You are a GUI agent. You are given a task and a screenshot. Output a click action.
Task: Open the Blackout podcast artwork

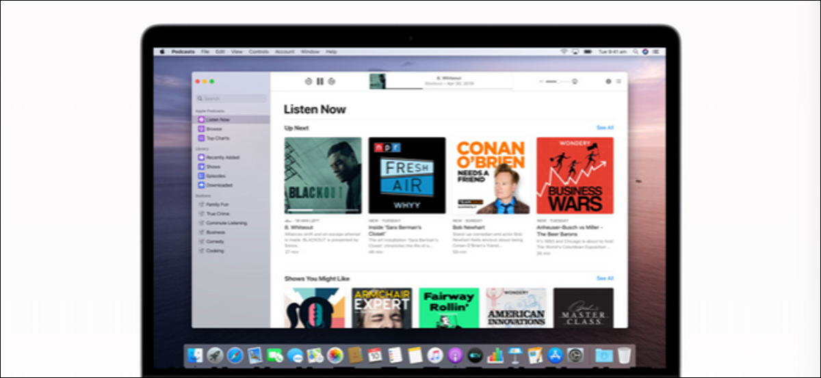click(x=323, y=176)
